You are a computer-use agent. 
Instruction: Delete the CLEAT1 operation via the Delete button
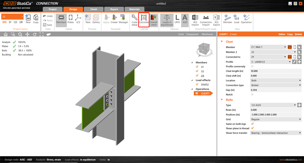pos(298,34)
